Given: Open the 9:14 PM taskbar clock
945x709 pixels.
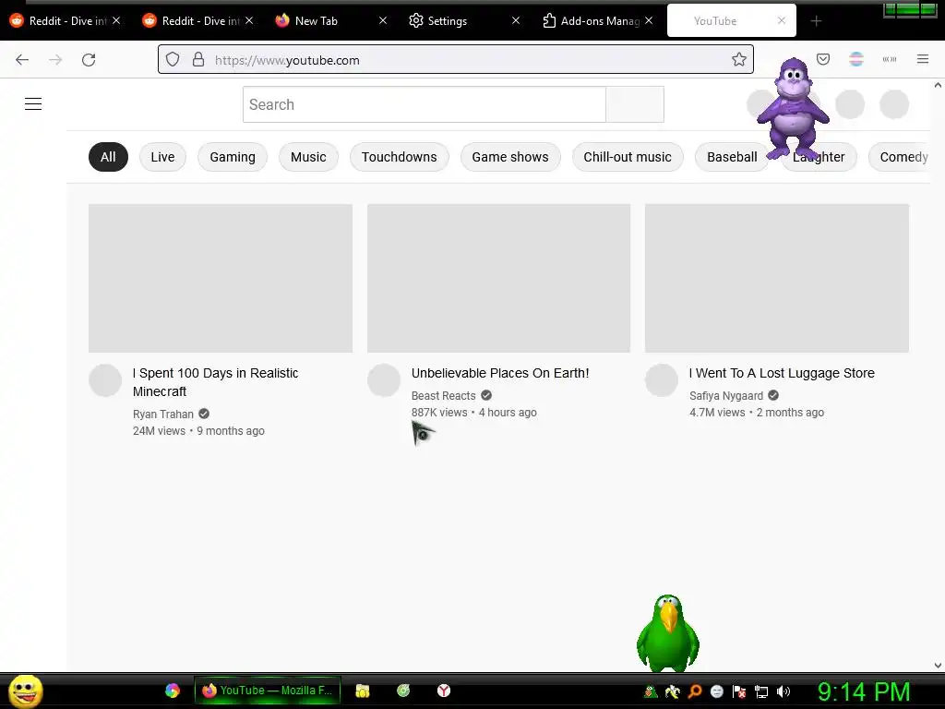Looking at the screenshot, I should coord(864,691).
